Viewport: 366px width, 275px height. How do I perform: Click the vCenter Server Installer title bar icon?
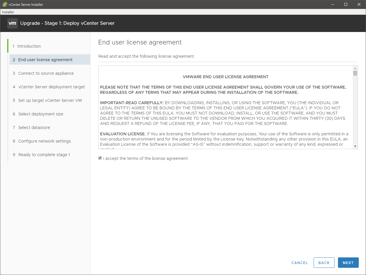coord(5,4)
